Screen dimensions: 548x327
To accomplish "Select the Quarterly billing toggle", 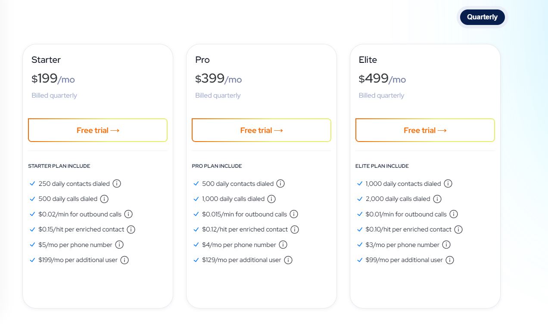I will [x=482, y=17].
